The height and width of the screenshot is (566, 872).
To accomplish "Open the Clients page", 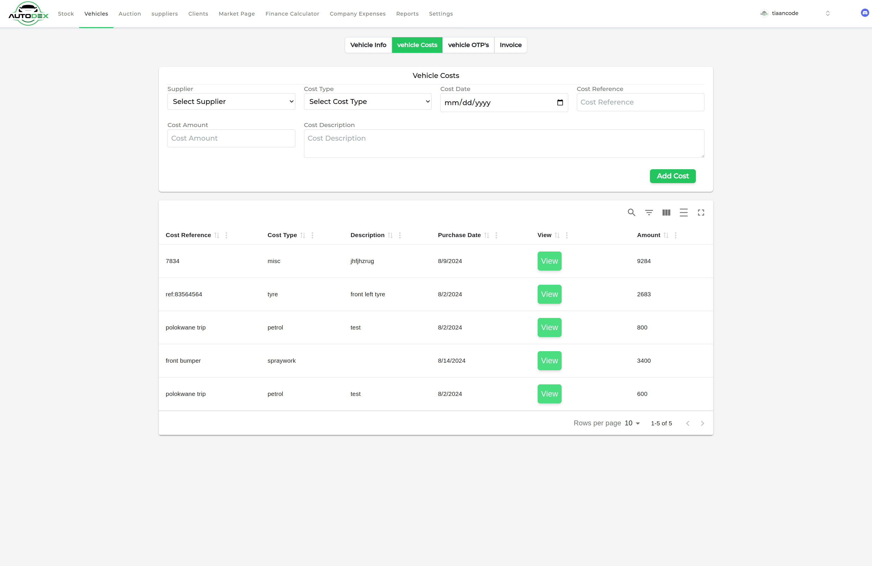I will point(198,14).
